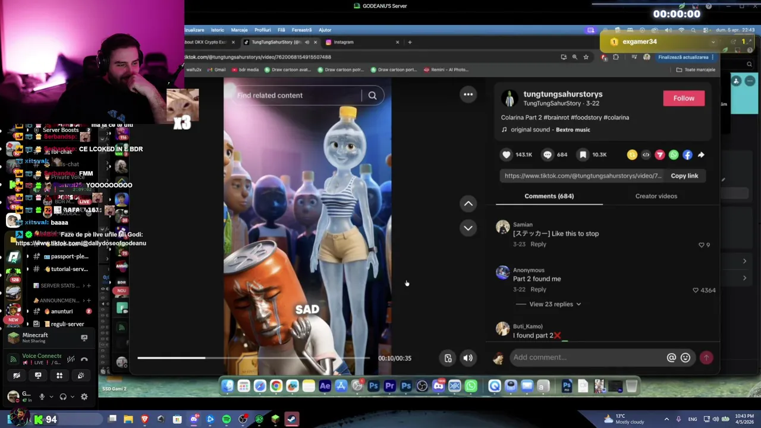Viewport: 761px width, 428px height.
Task: Toggle Discord screen share in voice panel
Action: point(38,376)
